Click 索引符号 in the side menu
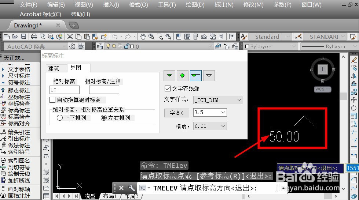This screenshot has width=359, height=200. pos(19,152)
